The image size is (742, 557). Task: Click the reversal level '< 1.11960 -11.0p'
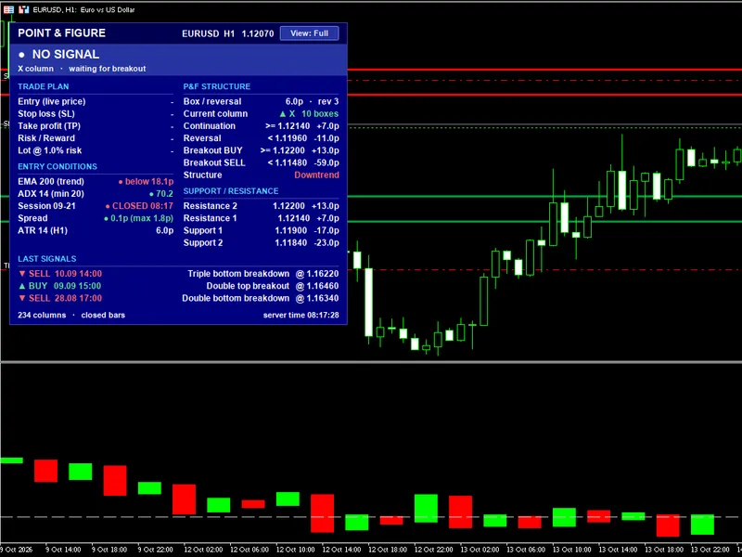tap(303, 138)
